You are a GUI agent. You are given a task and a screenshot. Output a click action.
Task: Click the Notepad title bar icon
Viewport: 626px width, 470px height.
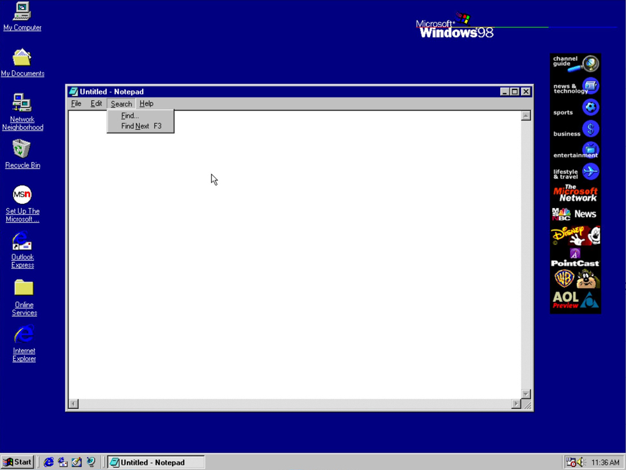pos(73,92)
